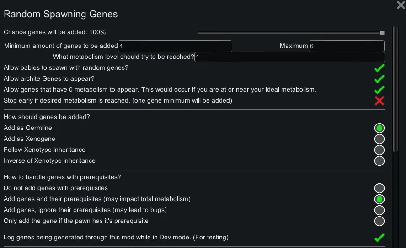406x248 pixels.
Task: Enable stop early if desired metabolism reached
Action: 379,101
